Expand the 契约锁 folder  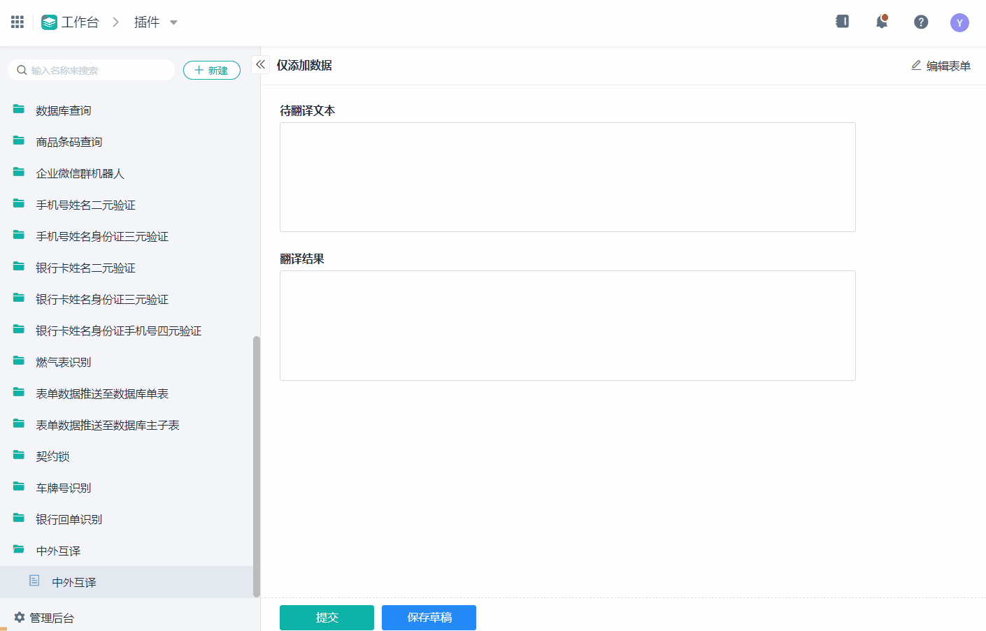52,456
